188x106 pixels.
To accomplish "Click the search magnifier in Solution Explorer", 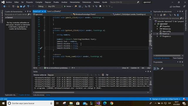I will 181,18.
